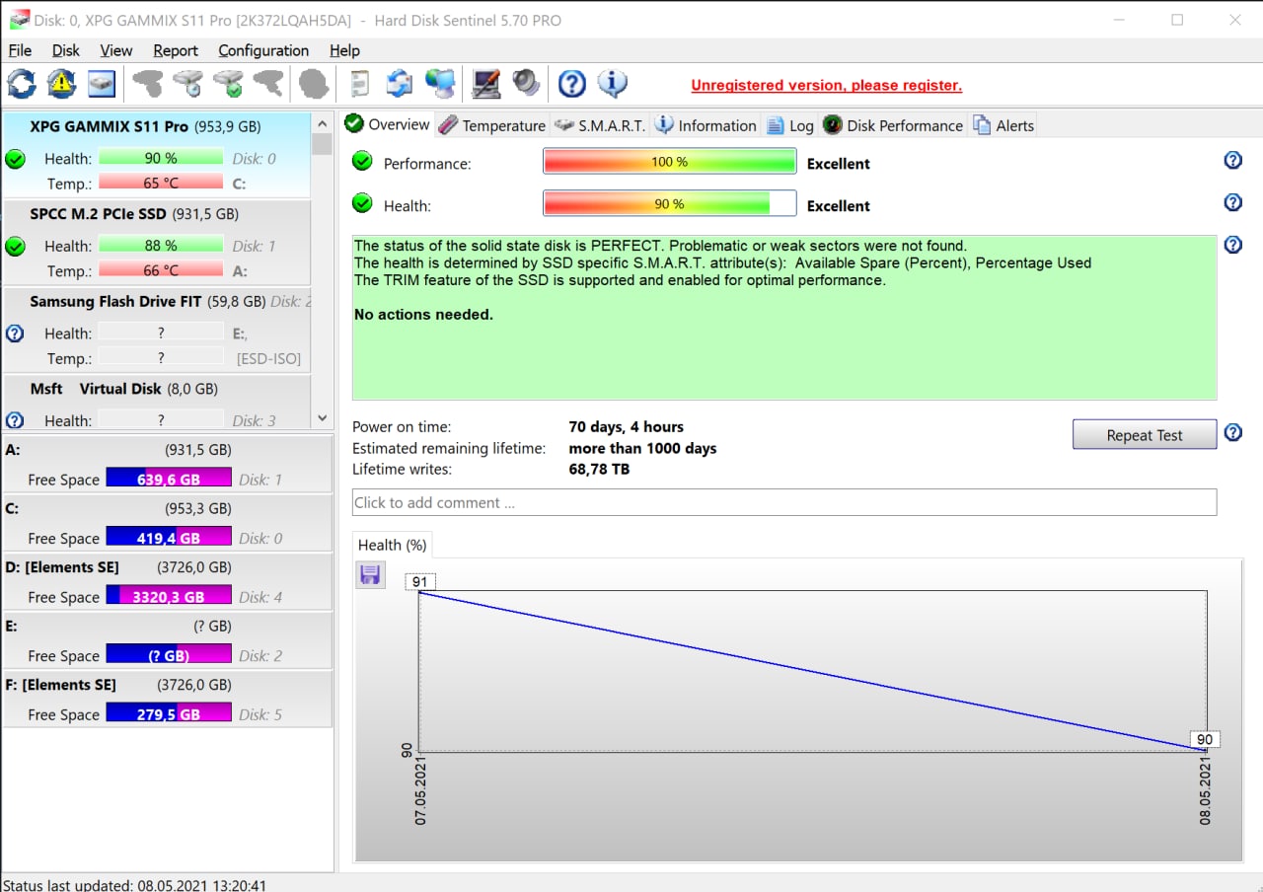Click the send report icon with blue arrows

[x=400, y=84]
